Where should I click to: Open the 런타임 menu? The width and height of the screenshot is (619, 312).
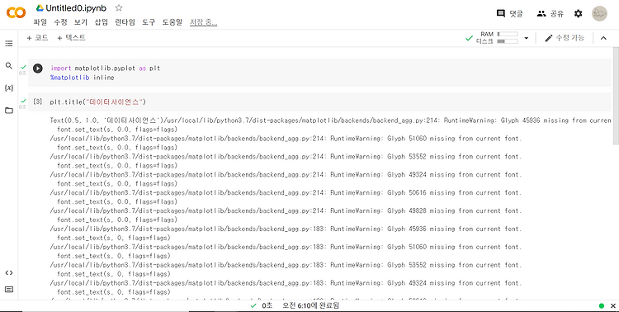(x=125, y=22)
